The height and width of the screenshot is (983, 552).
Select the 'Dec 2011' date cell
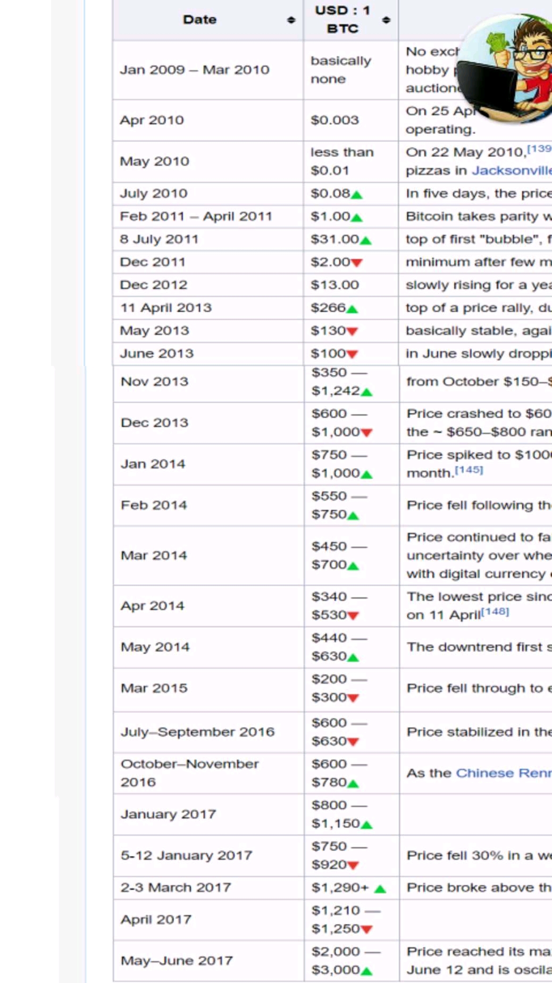pos(208,262)
